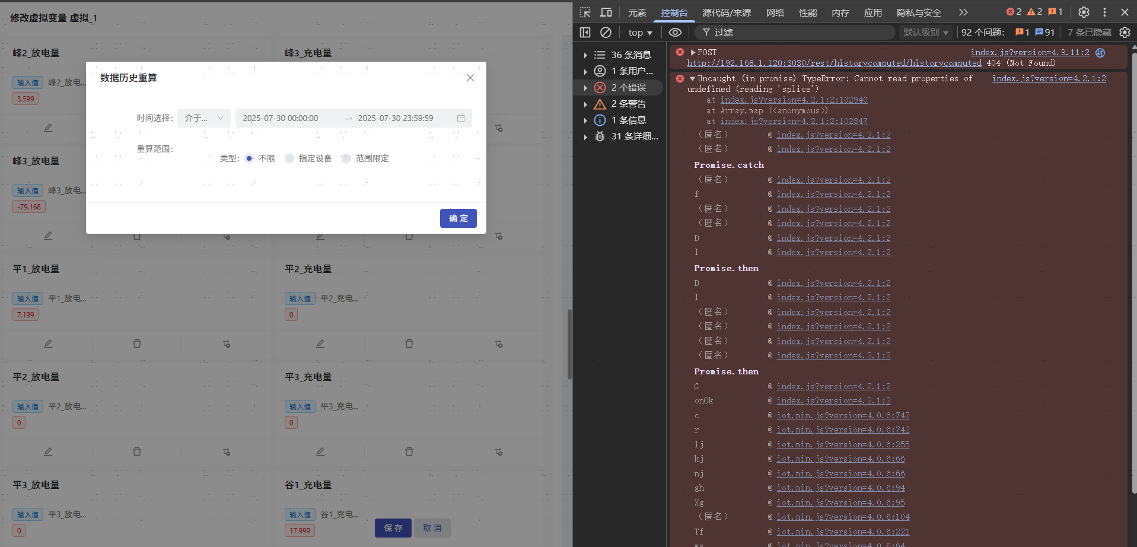Open the iot.min.js?version=4.0.6:255 link
This screenshot has height=547, width=1137.
(x=843, y=444)
